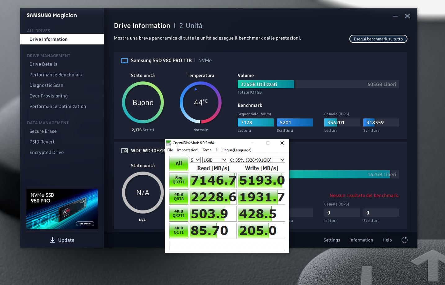Click the 503.9 read result
Viewport: 445px width, 285px height.
213,214
